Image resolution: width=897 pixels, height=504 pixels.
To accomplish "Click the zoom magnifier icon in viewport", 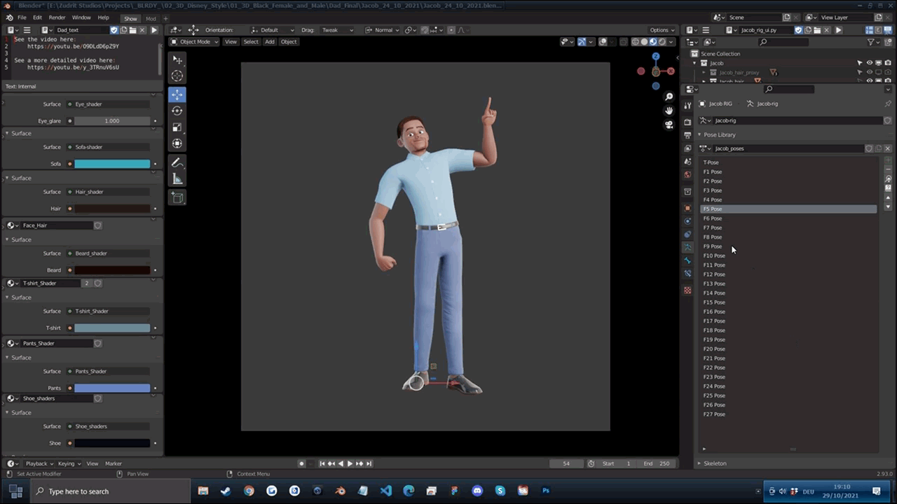I will pos(669,97).
